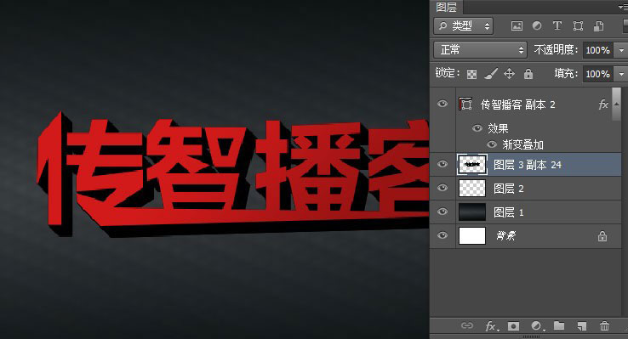Hide the 图层 1 layer
Screen dimensions: 628x339
pyautogui.click(x=442, y=212)
